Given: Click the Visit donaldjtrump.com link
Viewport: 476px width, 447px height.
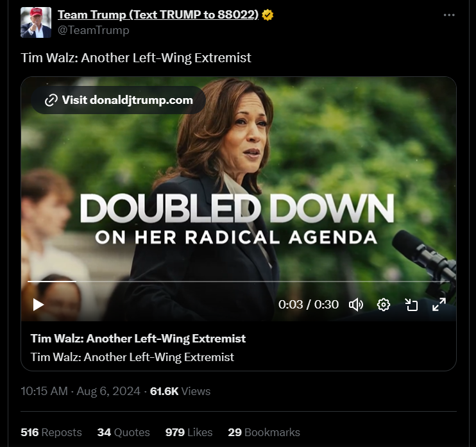Looking at the screenshot, I should (119, 100).
